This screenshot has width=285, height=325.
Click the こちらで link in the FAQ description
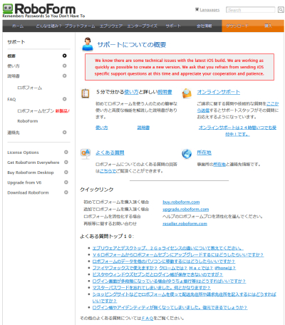pos(108,171)
